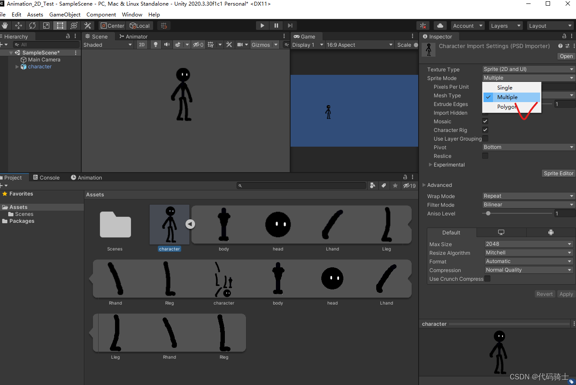
Task: Select the Move tool
Action: point(19,26)
